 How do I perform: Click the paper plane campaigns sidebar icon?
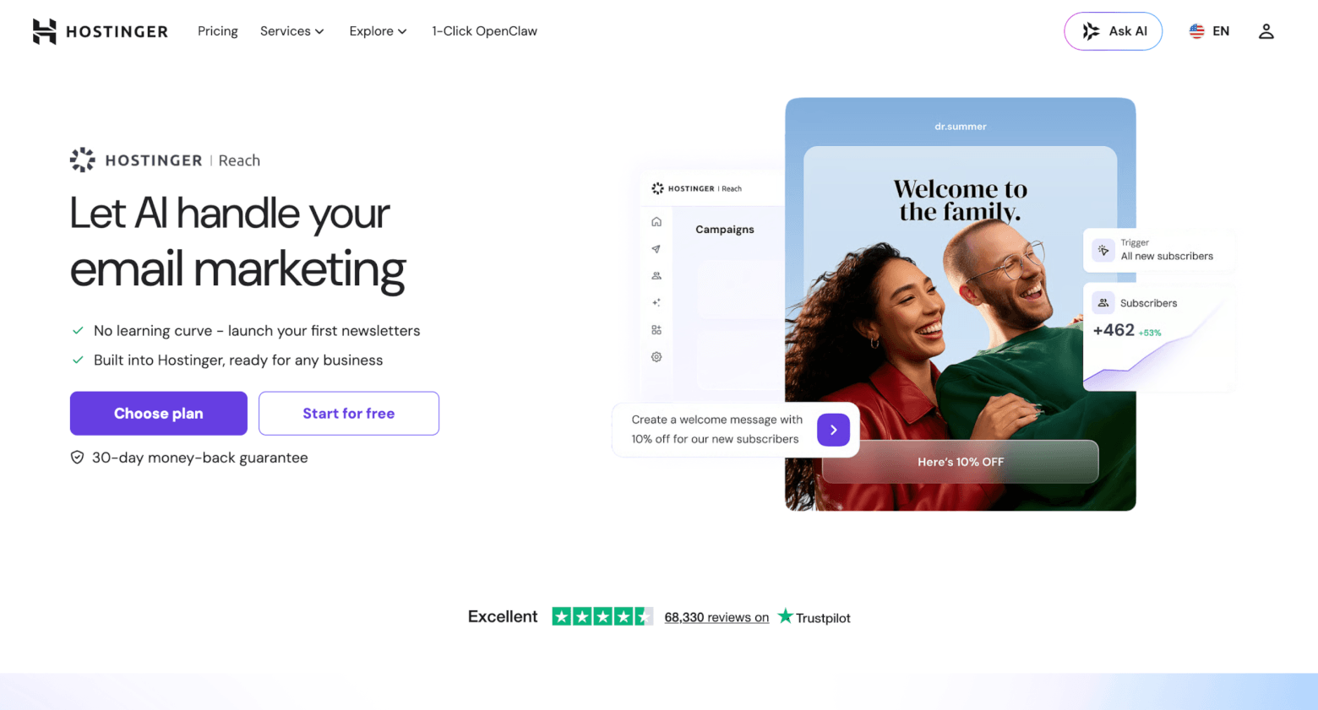tap(656, 249)
